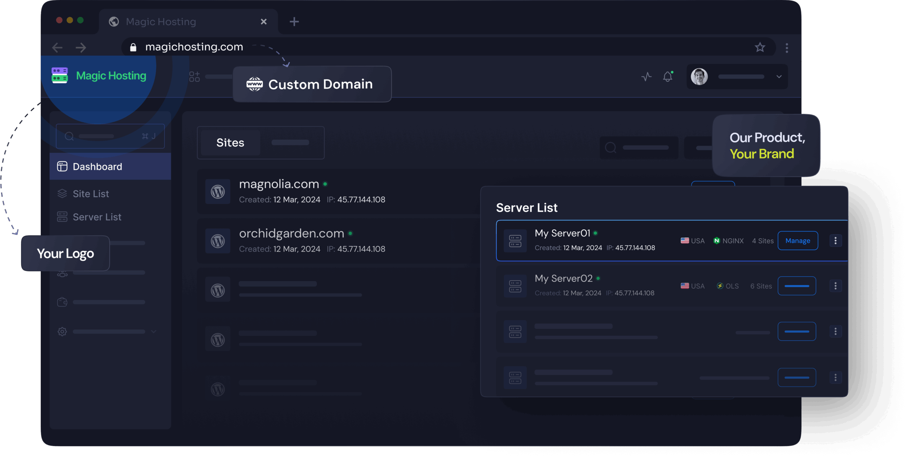This screenshot has width=909, height=458.
Task: Bookmark page with the star icon
Action: click(760, 47)
